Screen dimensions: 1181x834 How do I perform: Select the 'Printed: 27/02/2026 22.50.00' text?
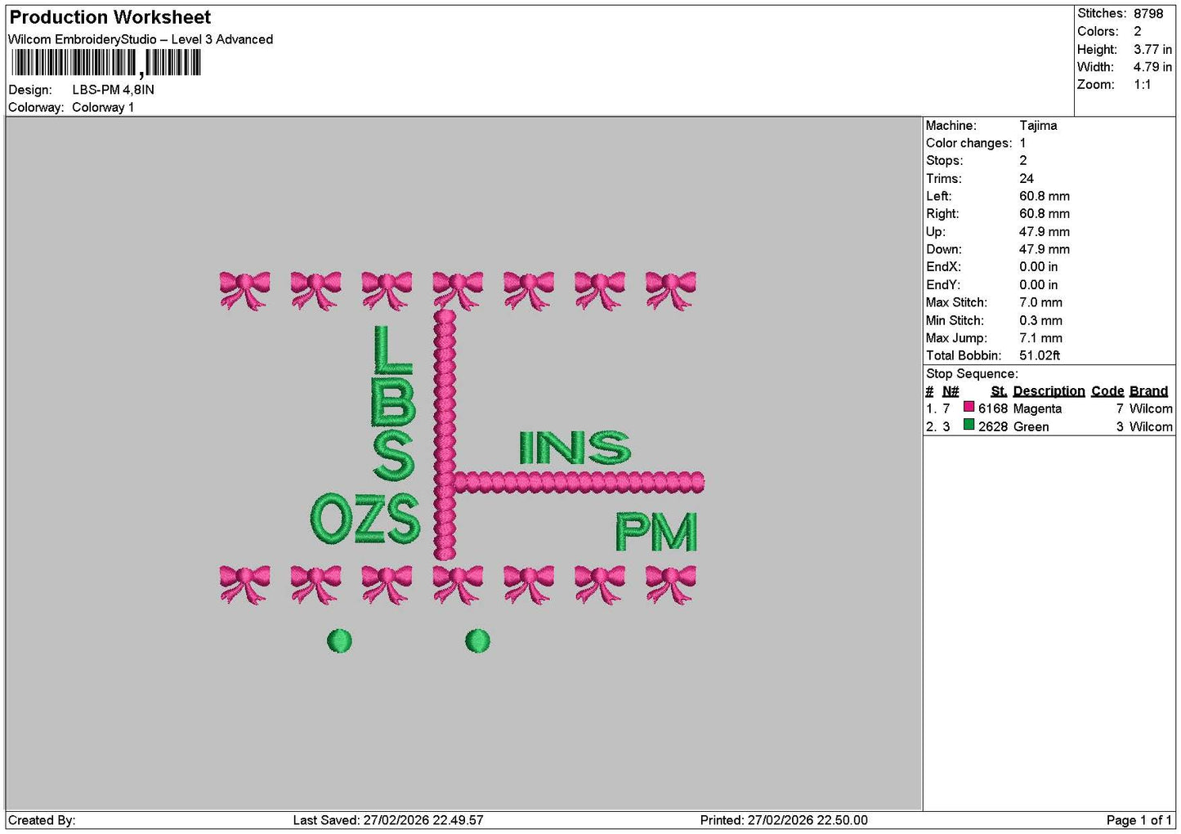tap(784, 820)
